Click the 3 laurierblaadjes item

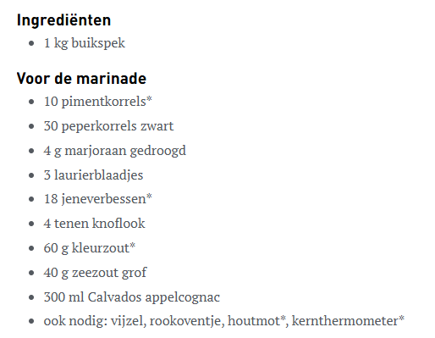(x=93, y=175)
